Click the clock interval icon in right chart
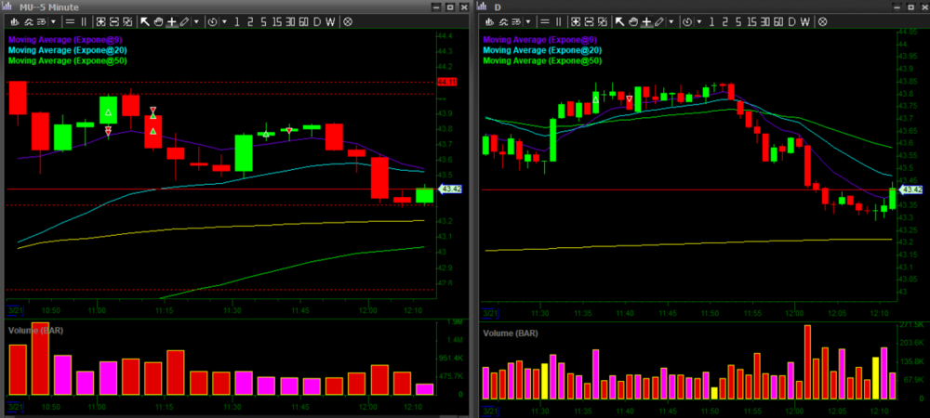930x418 pixels. (687, 21)
